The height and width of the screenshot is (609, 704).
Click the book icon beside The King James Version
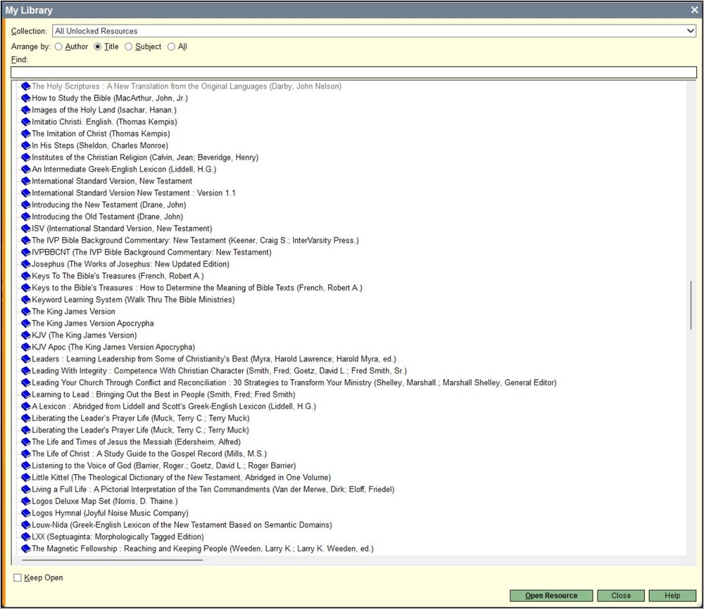(x=26, y=312)
